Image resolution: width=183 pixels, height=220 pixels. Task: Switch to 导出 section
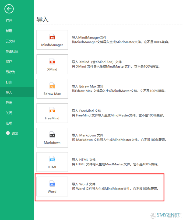(9, 103)
